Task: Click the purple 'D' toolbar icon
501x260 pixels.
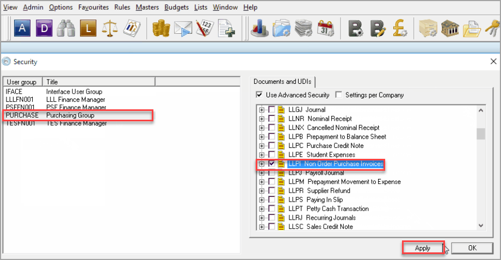Action: point(44,28)
